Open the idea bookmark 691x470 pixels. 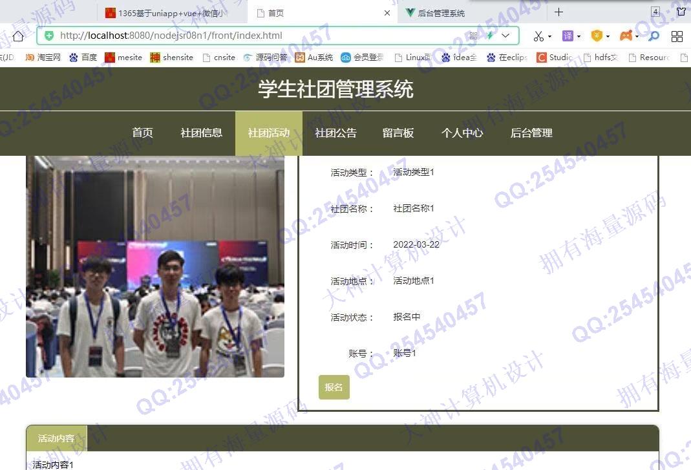click(x=459, y=58)
